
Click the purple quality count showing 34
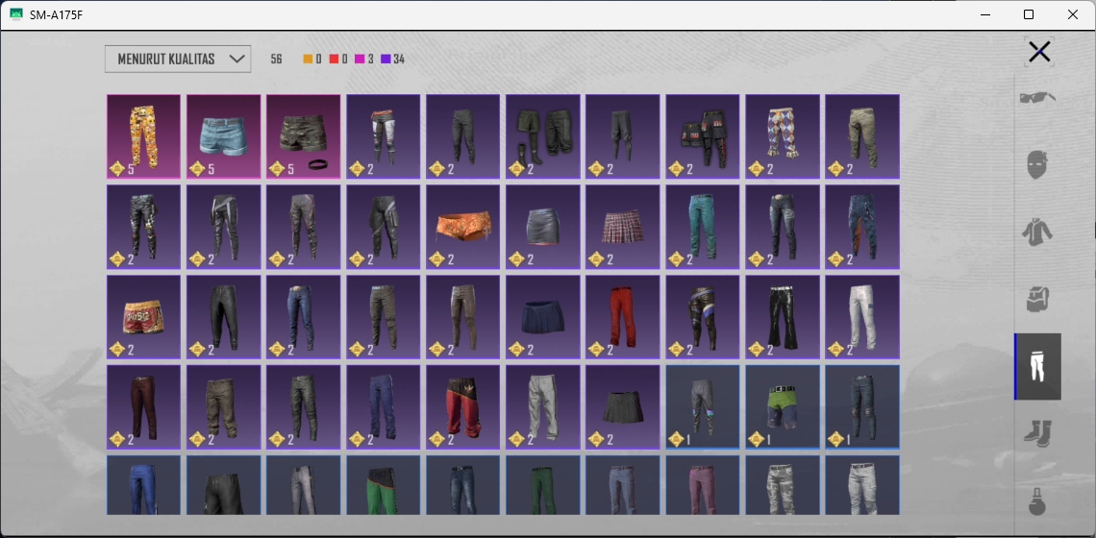click(x=393, y=60)
